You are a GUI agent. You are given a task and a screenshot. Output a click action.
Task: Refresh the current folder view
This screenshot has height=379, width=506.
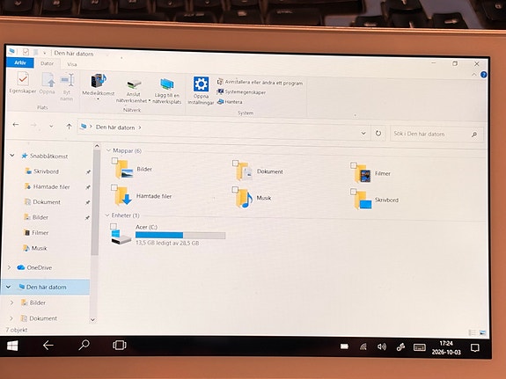coord(378,133)
